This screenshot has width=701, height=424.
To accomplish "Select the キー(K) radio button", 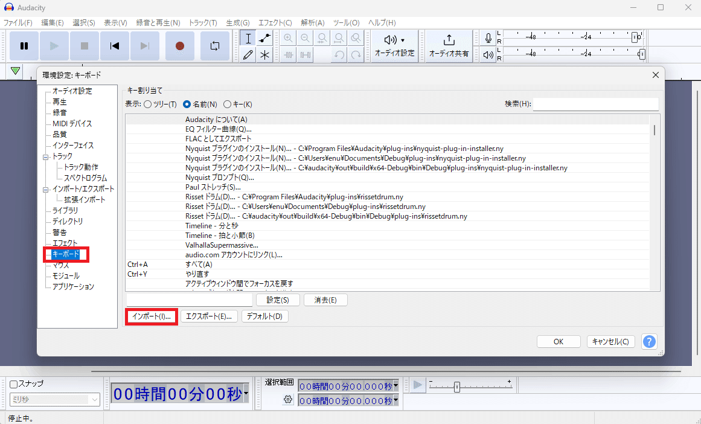I will (x=227, y=104).
